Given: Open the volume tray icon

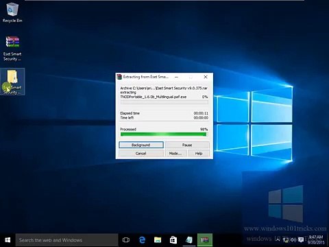Looking at the screenshot, I should point(293,240).
